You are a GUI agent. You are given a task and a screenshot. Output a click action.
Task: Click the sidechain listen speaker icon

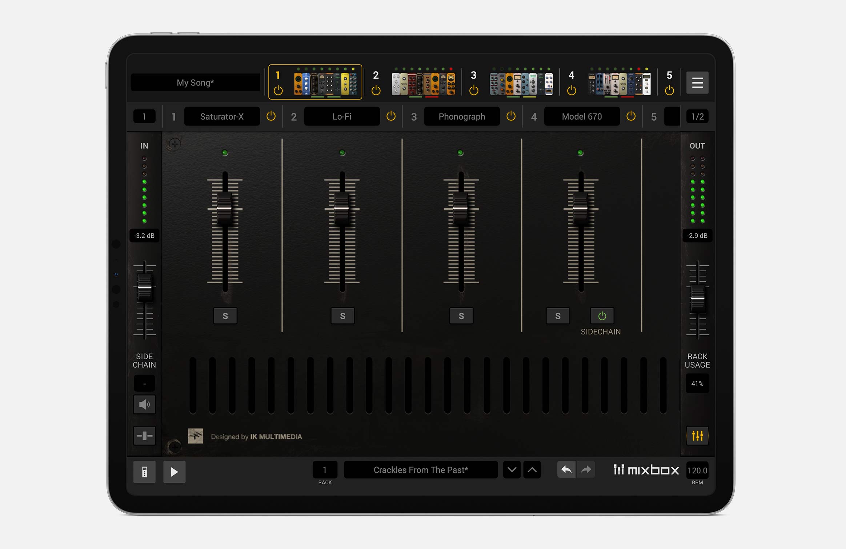coord(144,404)
